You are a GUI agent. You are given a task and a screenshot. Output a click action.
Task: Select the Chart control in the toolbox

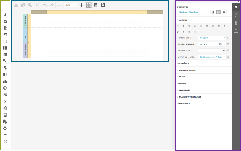(5, 81)
